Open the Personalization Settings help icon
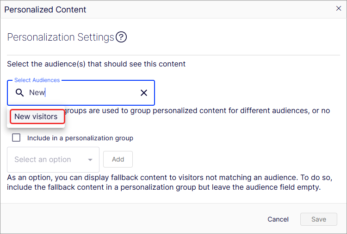Screen dimensions: 347x234 coord(121,37)
